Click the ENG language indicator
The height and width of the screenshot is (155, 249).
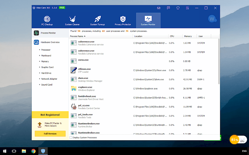pyautogui.click(x=244, y=151)
